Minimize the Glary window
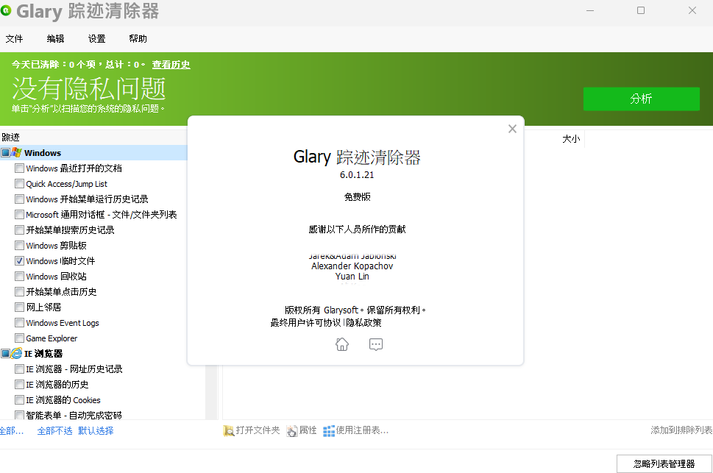The height and width of the screenshot is (473, 713). click(590, 10)
